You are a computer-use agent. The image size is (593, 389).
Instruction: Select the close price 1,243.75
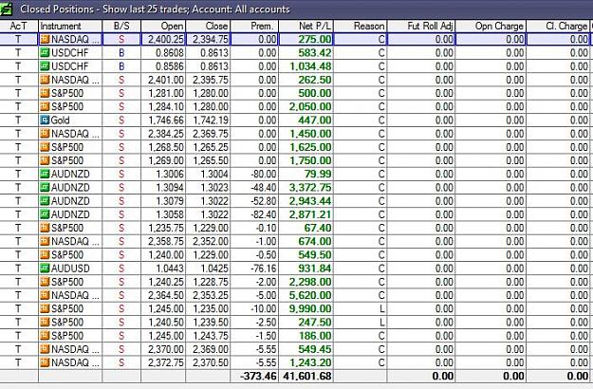pyautogui.click(x=211, y=336)
